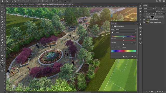Open the Opacity value dropdown arrow

click(x=165, y=11)
